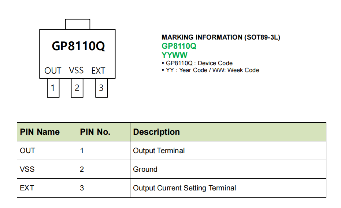Click pin 3 box on package diagram
Viewport: 341px width, 208px height.
point(101,88)
